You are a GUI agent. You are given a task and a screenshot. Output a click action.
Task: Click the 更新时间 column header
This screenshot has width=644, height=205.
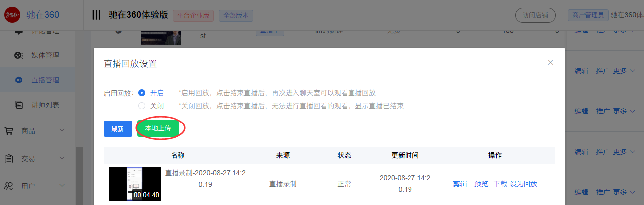pos(405,155)
